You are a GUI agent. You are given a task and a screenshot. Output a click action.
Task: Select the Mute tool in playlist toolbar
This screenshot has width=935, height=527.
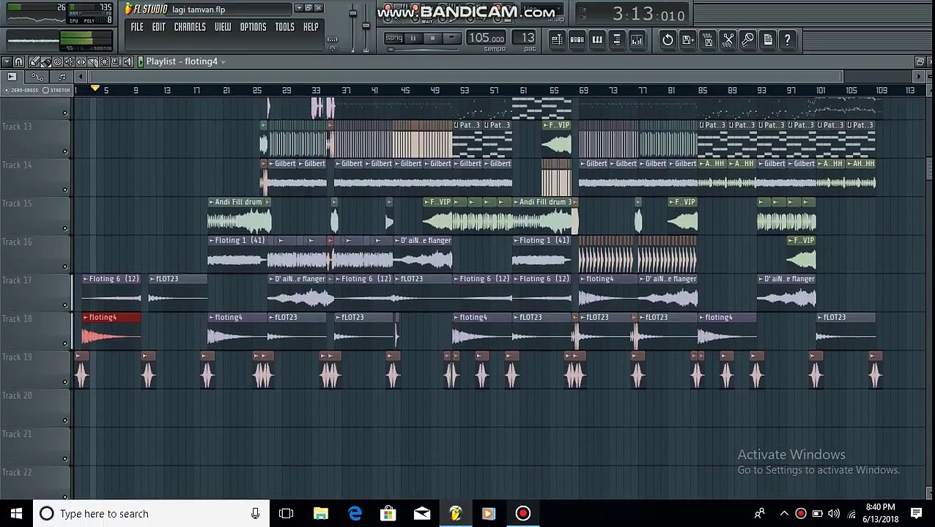pyautogui.click(x=69, y=61)
